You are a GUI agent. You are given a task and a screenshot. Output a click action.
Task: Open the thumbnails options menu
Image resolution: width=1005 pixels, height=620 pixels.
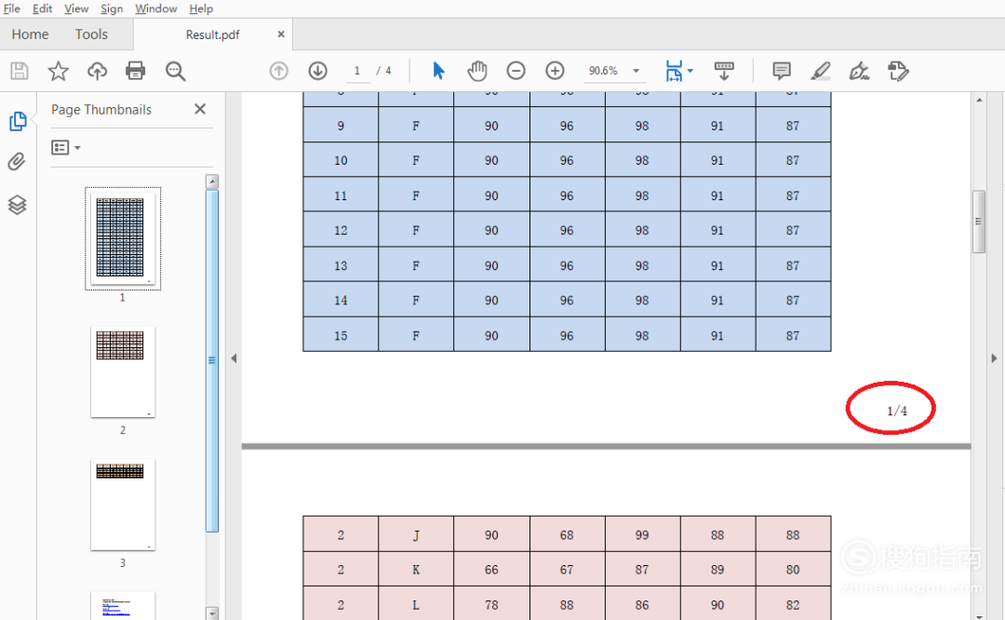coord(65,147)
